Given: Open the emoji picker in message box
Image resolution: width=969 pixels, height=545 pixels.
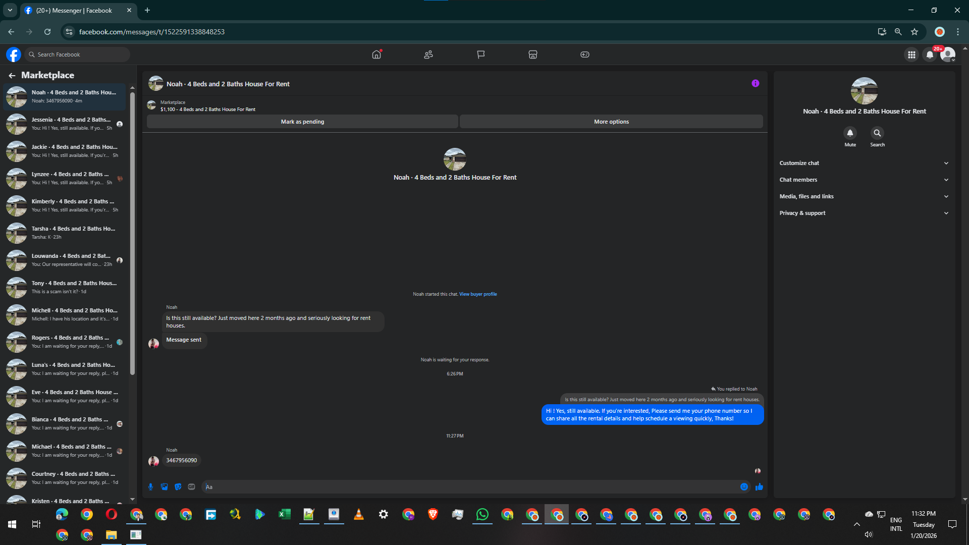Looking at the screenshot, I should 744,487.
